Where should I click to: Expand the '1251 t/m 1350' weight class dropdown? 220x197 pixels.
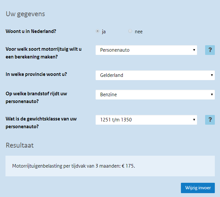click(x=146, y=120)
